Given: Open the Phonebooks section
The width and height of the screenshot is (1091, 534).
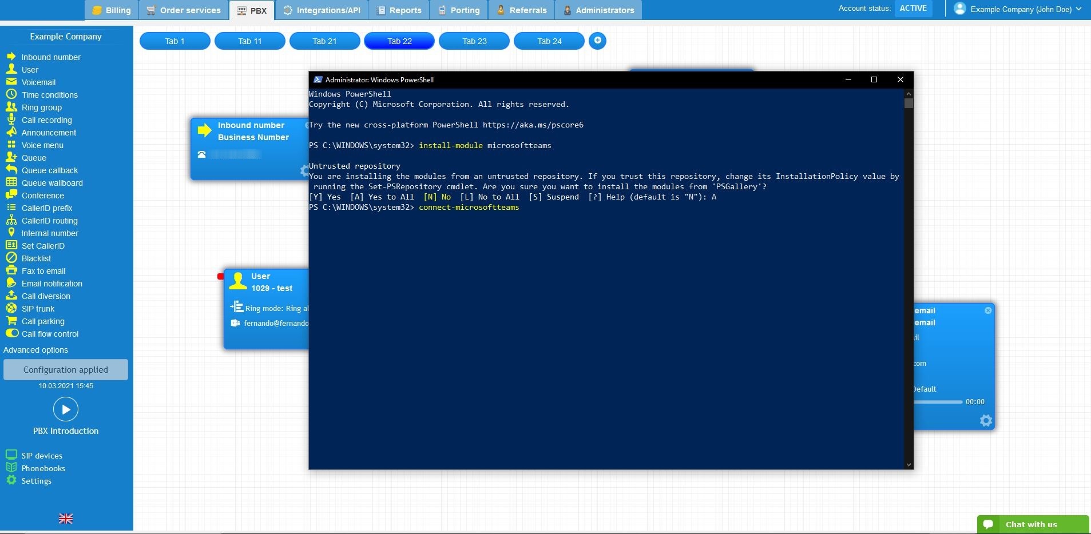Looking at the screenshot, I should [42, 468].
